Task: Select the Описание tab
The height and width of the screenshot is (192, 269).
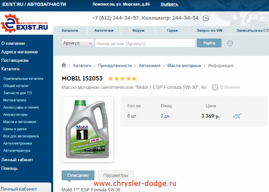Action: pyautogui.click(x=78, y=175)
